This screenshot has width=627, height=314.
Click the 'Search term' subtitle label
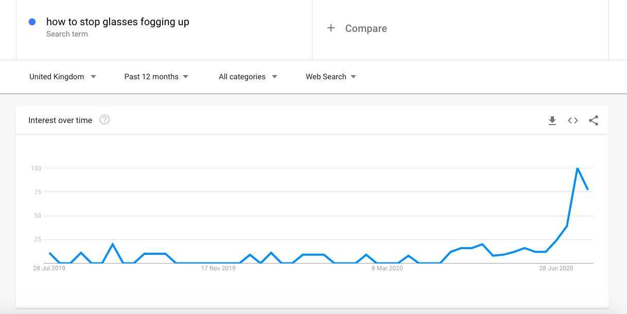point(67,34)
